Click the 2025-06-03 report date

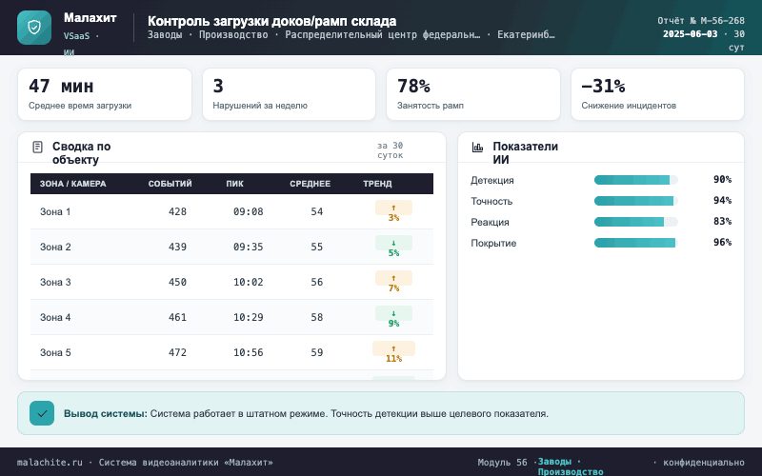point(690,34)
